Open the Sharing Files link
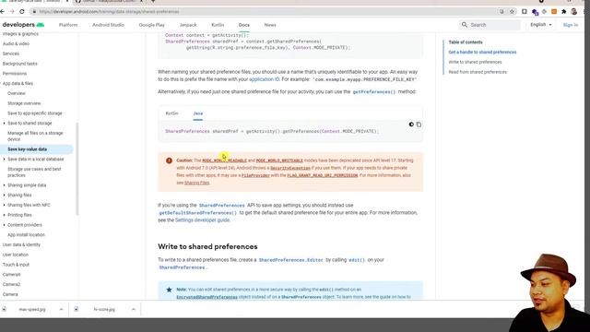This screenshot has width=590, height=332. [x=196, y=183]
